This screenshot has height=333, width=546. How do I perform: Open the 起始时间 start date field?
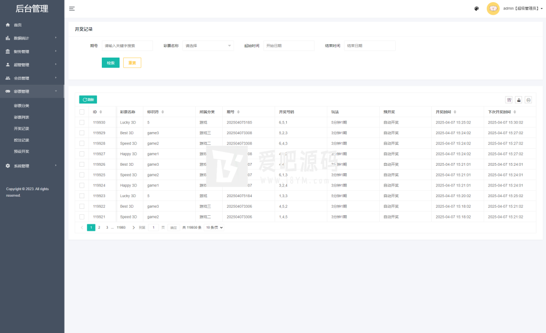(289, 46)
